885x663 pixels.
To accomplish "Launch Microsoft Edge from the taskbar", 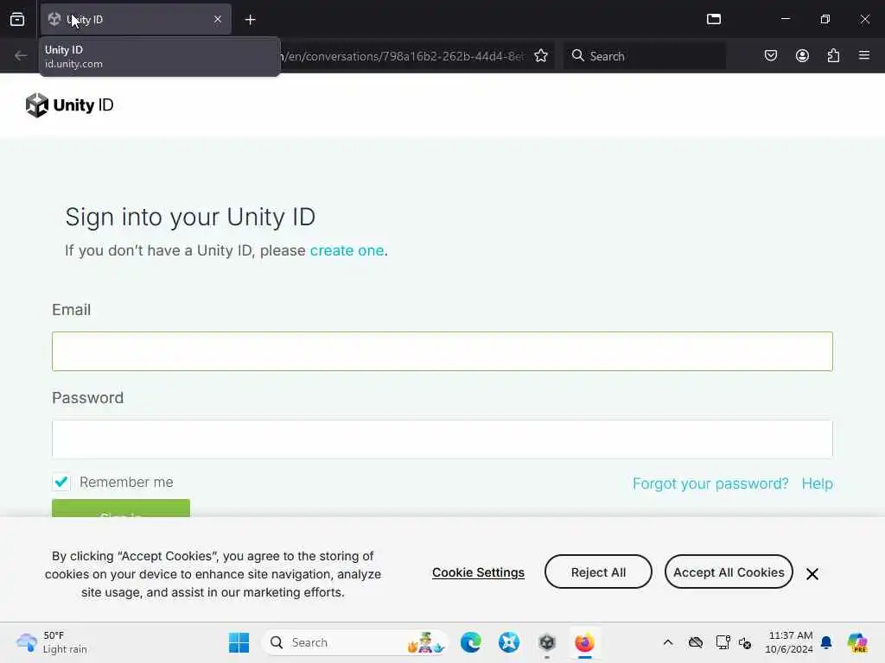I will pos(471,642).
